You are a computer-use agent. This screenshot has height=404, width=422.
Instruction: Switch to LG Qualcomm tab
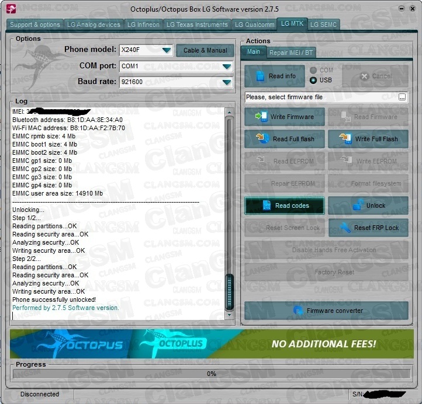tap(254, 25)
